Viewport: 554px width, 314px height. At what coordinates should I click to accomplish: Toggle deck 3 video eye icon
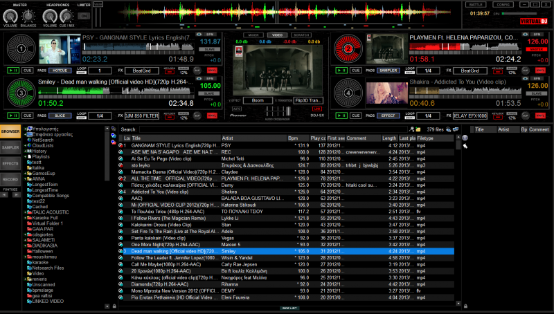pos(199,78)
